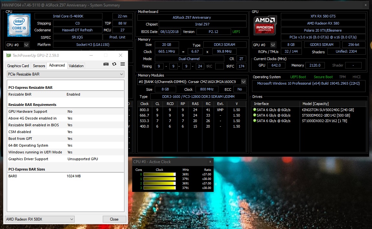Viewport: 372px width, 229px height.
Task: Click the Core 3 clock bar
Action: coord(159,188)
